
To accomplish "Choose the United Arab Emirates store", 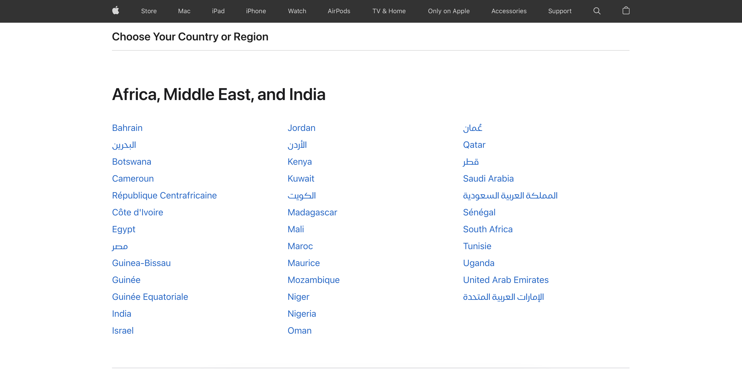I will (505, 280).
